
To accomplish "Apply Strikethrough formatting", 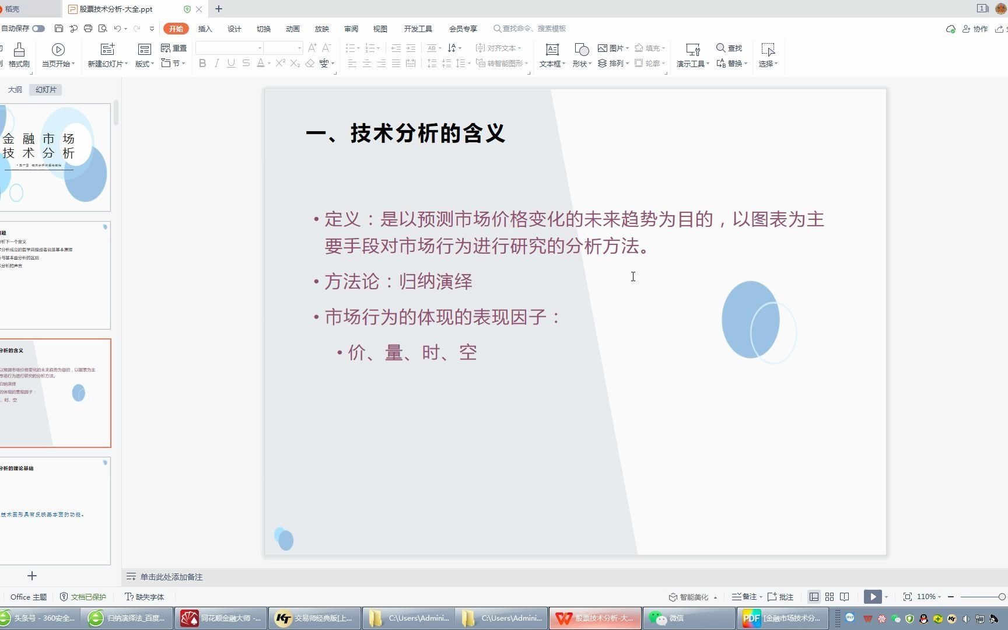I will pyautogui.click(x=246, y=63).
